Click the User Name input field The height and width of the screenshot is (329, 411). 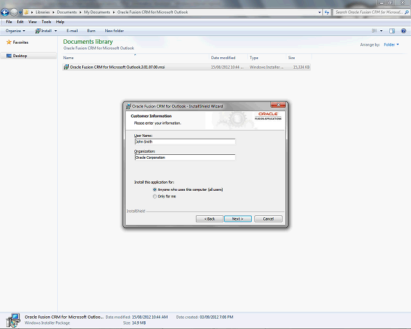[x=185, y=141]
